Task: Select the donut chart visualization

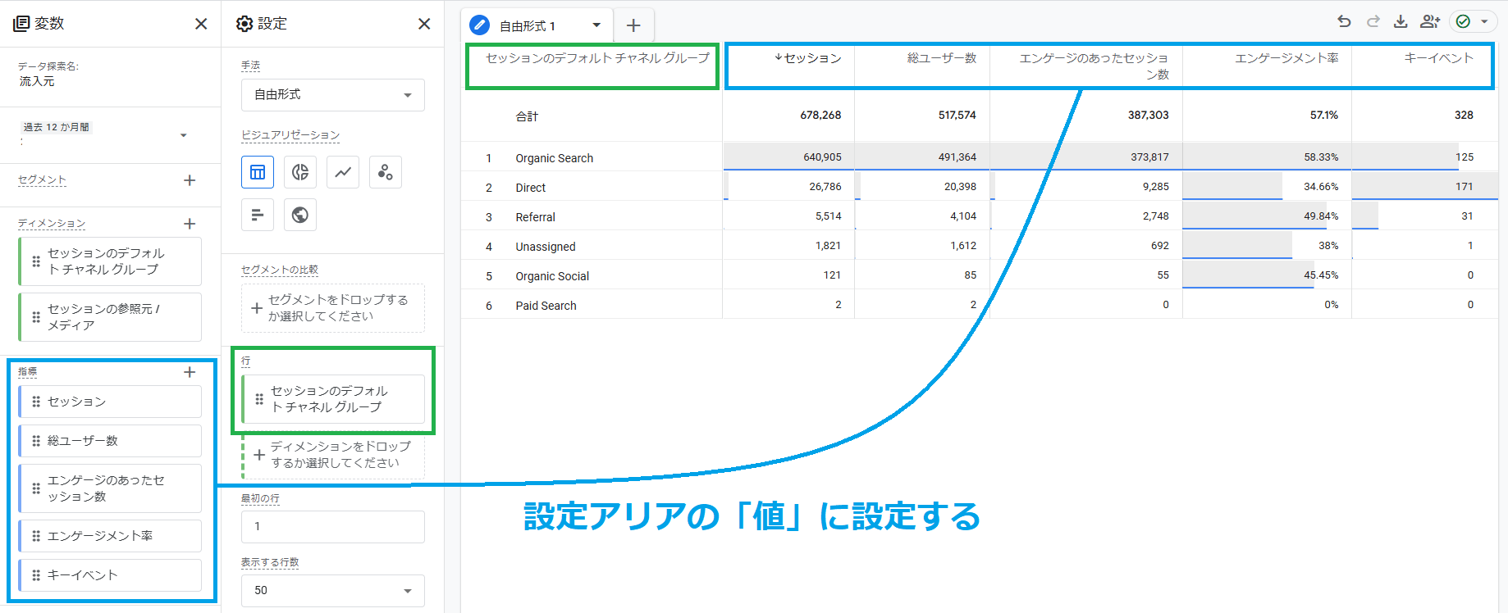Action: [x=300, y=172]
